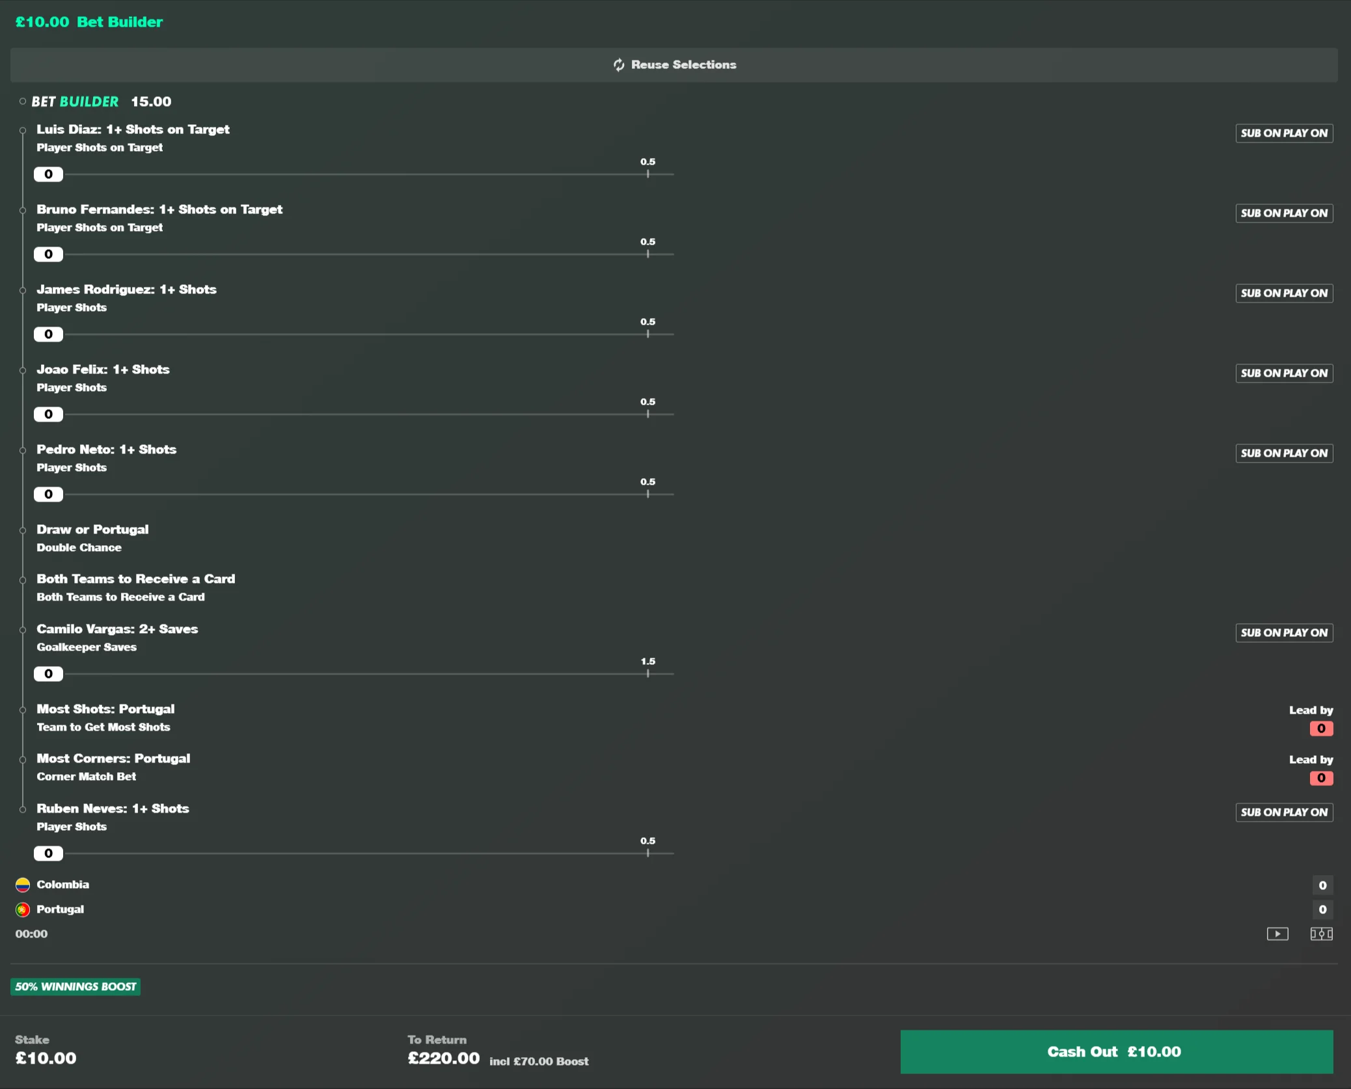This screenshot has width=1351, height=1089.
Task: Click the Portugal flag icon
Action: 23,909
